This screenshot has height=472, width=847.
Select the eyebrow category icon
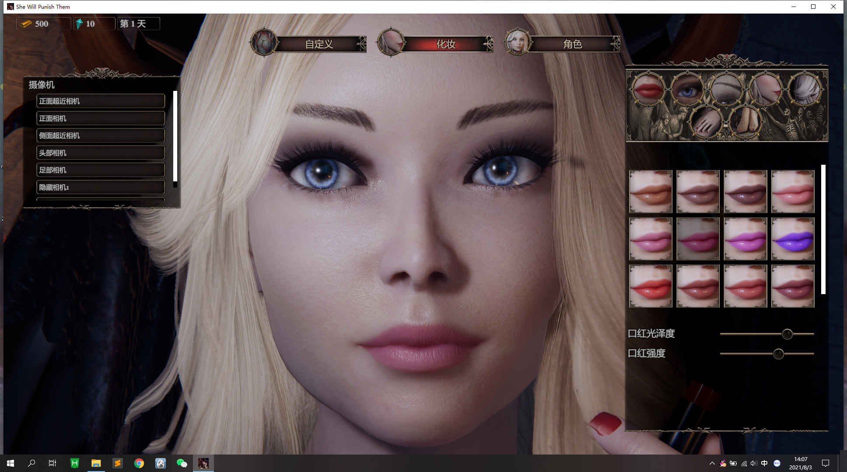tap(726, 89)
